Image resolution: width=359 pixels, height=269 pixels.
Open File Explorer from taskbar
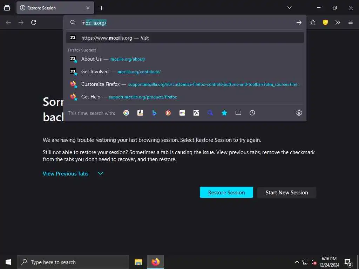tap(138, 262)
